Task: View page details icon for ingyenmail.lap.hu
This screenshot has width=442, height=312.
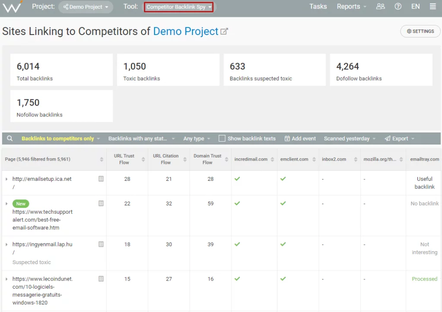Action: (101, 244)
